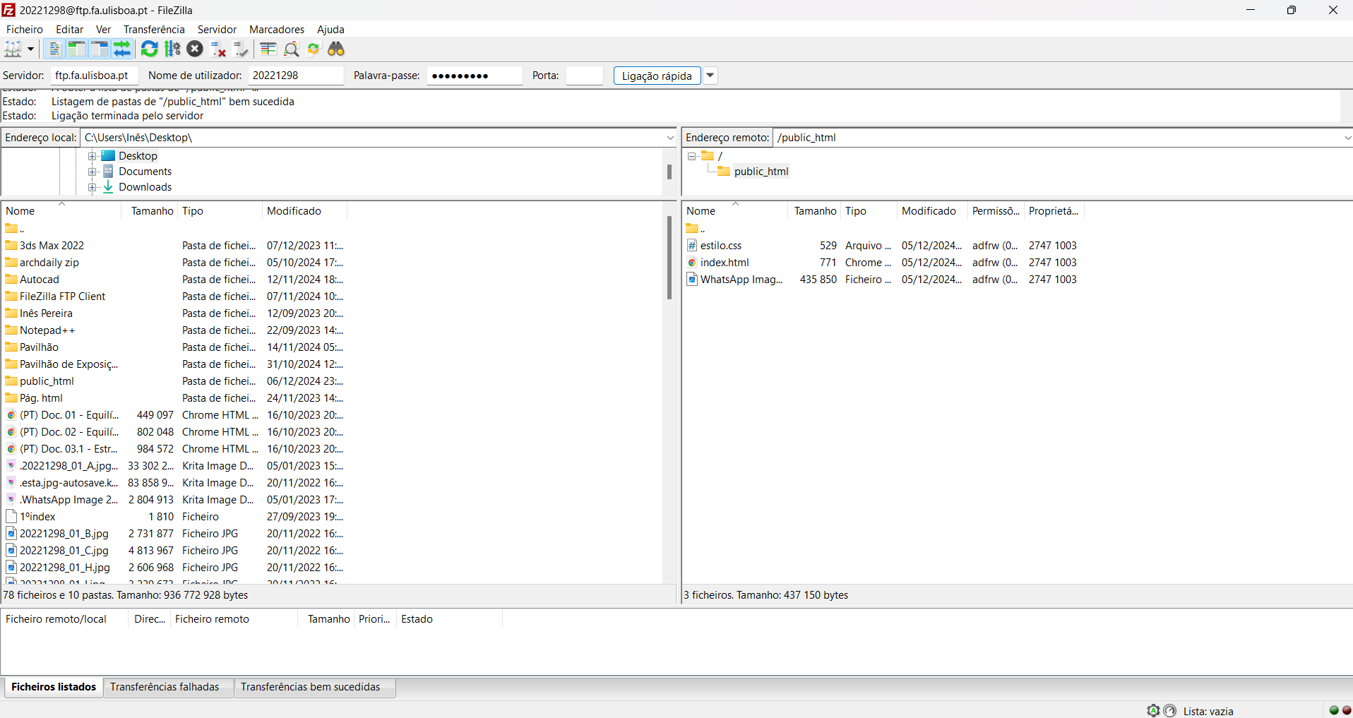Open the Ficheiro menu
Viewport: 1353px width, 718px height.
(x=25, y=29)
